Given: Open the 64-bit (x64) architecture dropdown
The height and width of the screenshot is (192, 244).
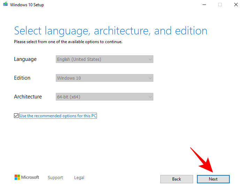Looking at the screenshot, I should point(105,97).
